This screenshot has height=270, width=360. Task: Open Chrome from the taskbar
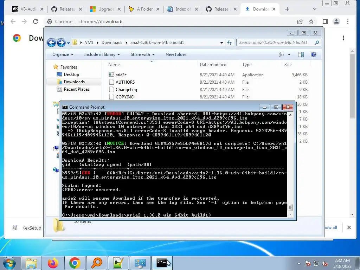click(x=75, y=263)
